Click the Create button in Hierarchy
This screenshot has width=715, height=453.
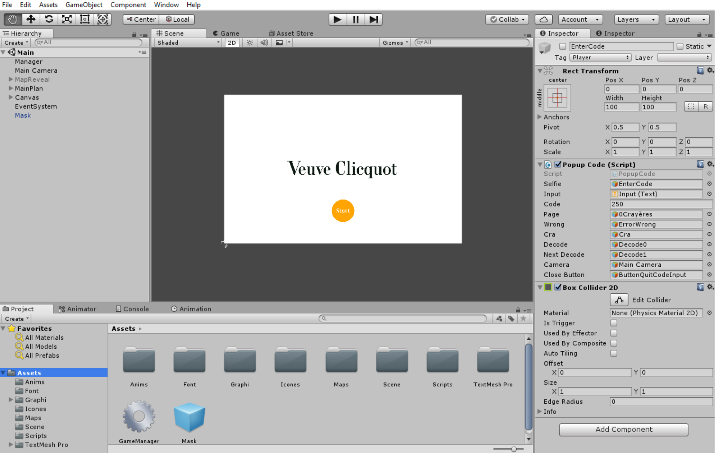coord(16,43)
